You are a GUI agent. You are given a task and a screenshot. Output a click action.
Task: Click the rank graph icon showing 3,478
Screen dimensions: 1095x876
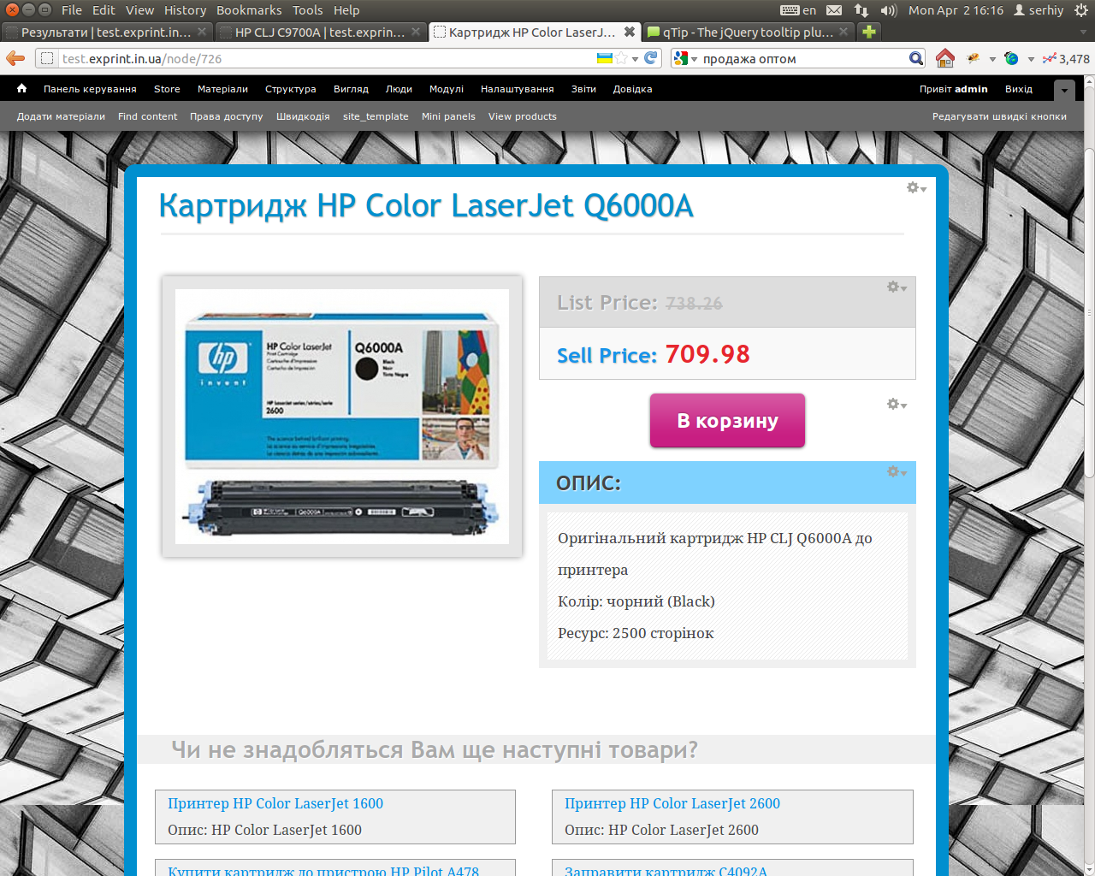(1066, 58)
